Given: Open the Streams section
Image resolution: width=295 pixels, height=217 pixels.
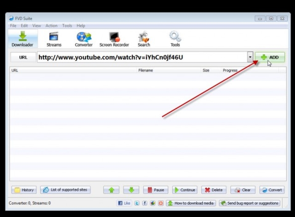Looking at the screenshot, I should pos(54,39).
